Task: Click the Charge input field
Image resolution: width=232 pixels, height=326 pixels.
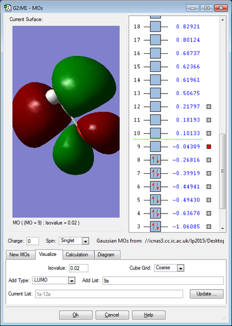Action: tap(33, 241)
